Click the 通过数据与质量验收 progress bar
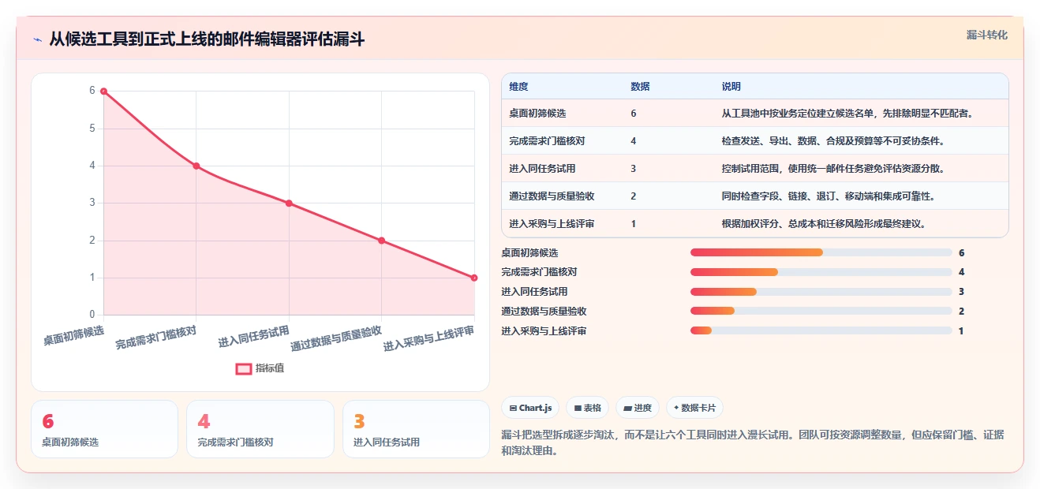1040x489 pixels. coord(821,312)
